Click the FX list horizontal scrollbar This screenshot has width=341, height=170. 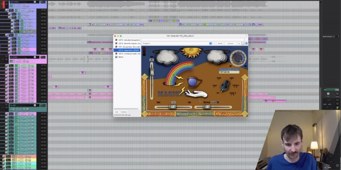pyautogui.click(x=126, y=109)
